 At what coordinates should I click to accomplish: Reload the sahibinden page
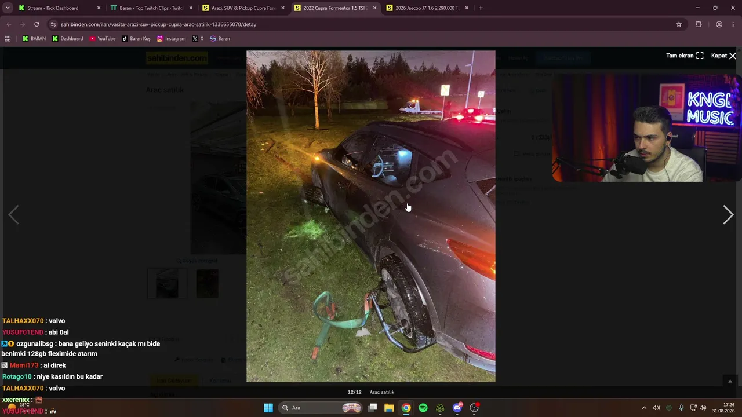point(37,24)
